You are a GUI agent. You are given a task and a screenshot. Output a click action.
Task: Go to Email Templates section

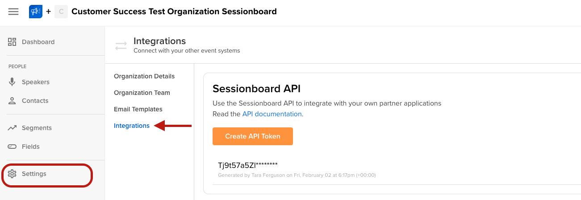pyautogui.click(x=138, y=109)
